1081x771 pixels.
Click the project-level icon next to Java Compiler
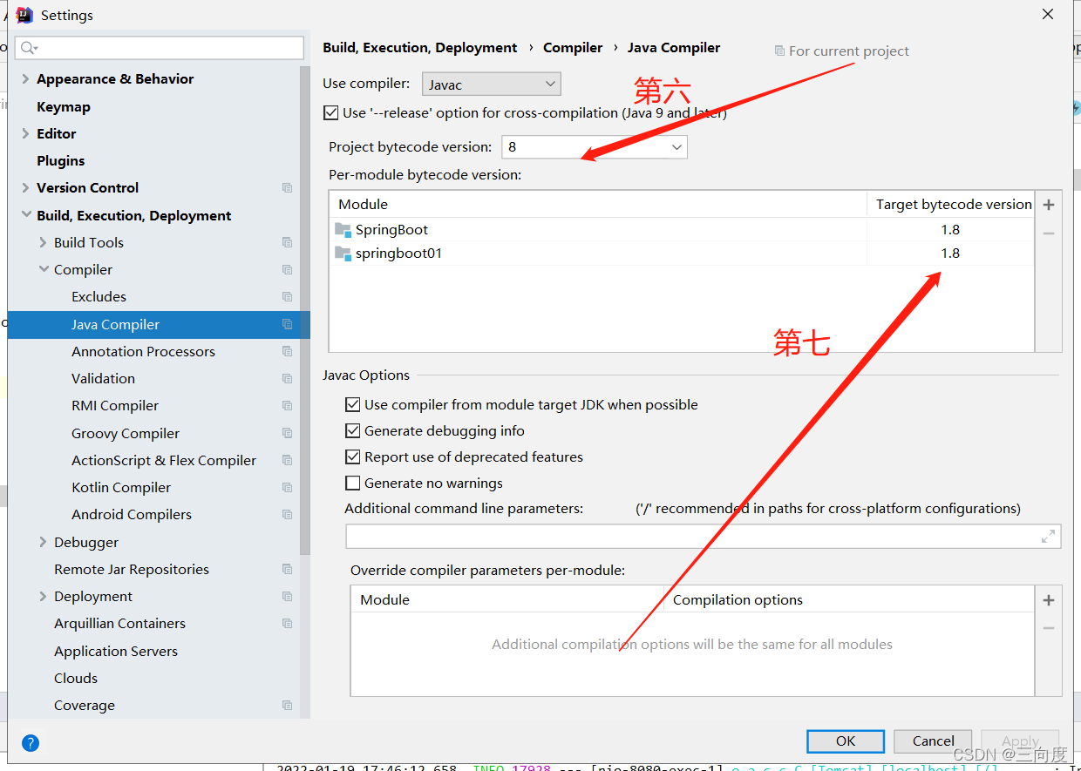(x=287, y=324)
